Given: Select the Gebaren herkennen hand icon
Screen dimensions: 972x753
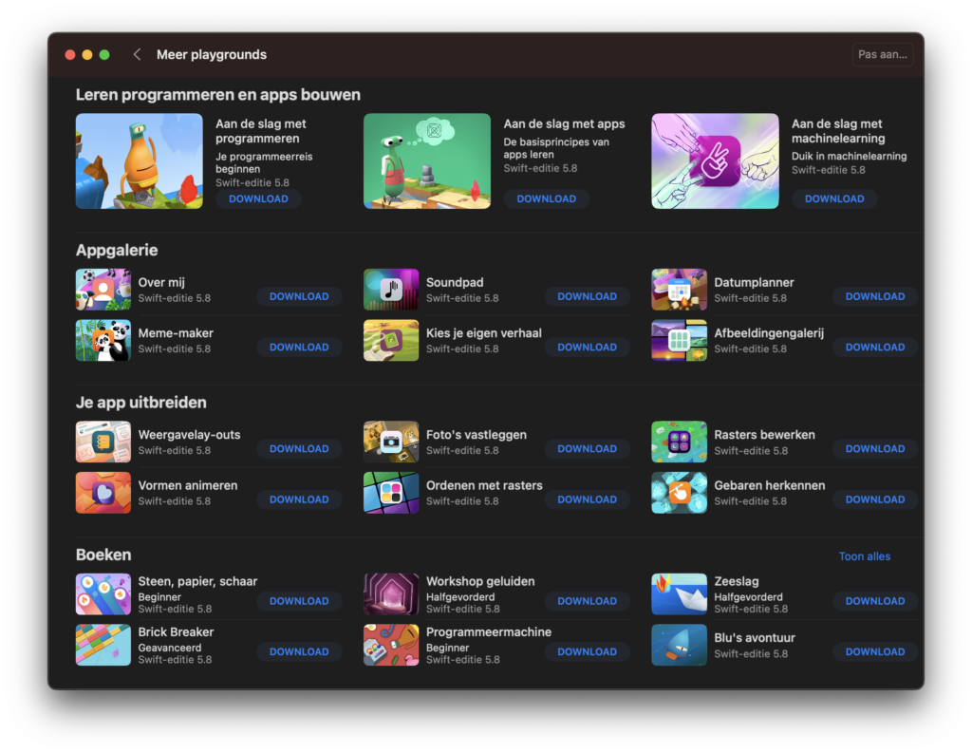Looking at the screenshot, I should (x=679, y=493).
